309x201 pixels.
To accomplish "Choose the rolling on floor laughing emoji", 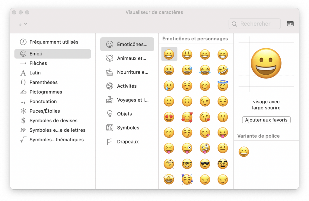I will tap(223, 70).
